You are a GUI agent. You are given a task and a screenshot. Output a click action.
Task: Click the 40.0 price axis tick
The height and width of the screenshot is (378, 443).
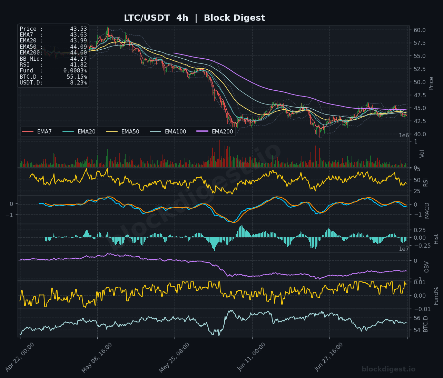[419, 135]
